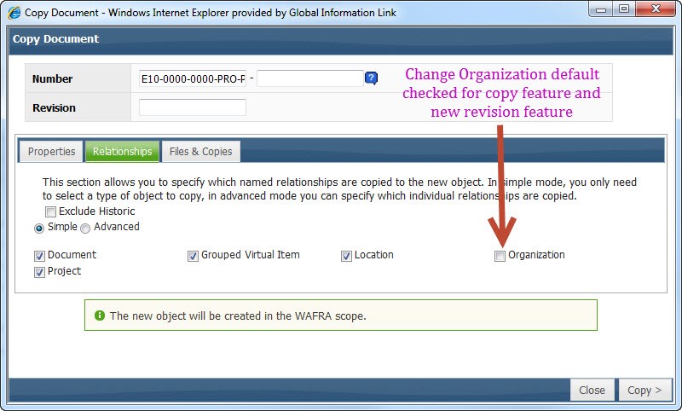The width and height of the screenshot is (682, 411).
Task: Check the Organization checkbox
Action: (500, 256)
